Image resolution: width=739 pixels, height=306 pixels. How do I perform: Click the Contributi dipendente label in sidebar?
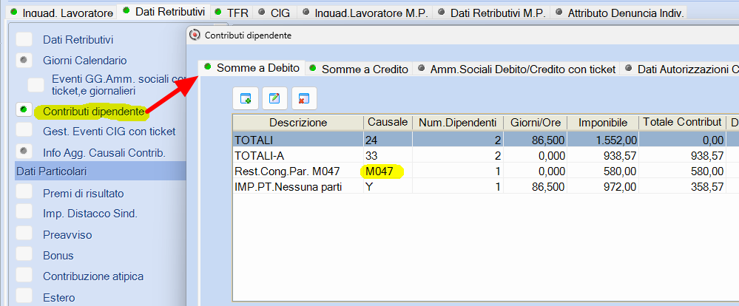(93, 111)
